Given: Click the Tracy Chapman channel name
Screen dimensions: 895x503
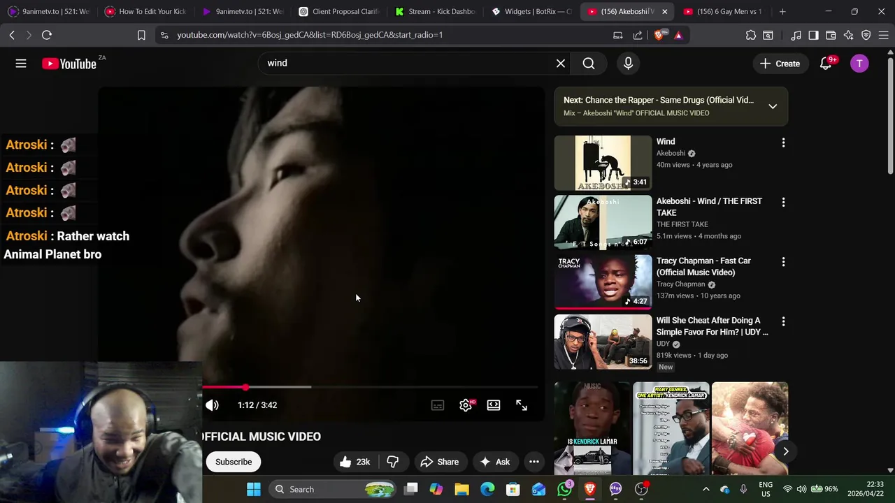Looking at the screenshot, I should 680,284.
